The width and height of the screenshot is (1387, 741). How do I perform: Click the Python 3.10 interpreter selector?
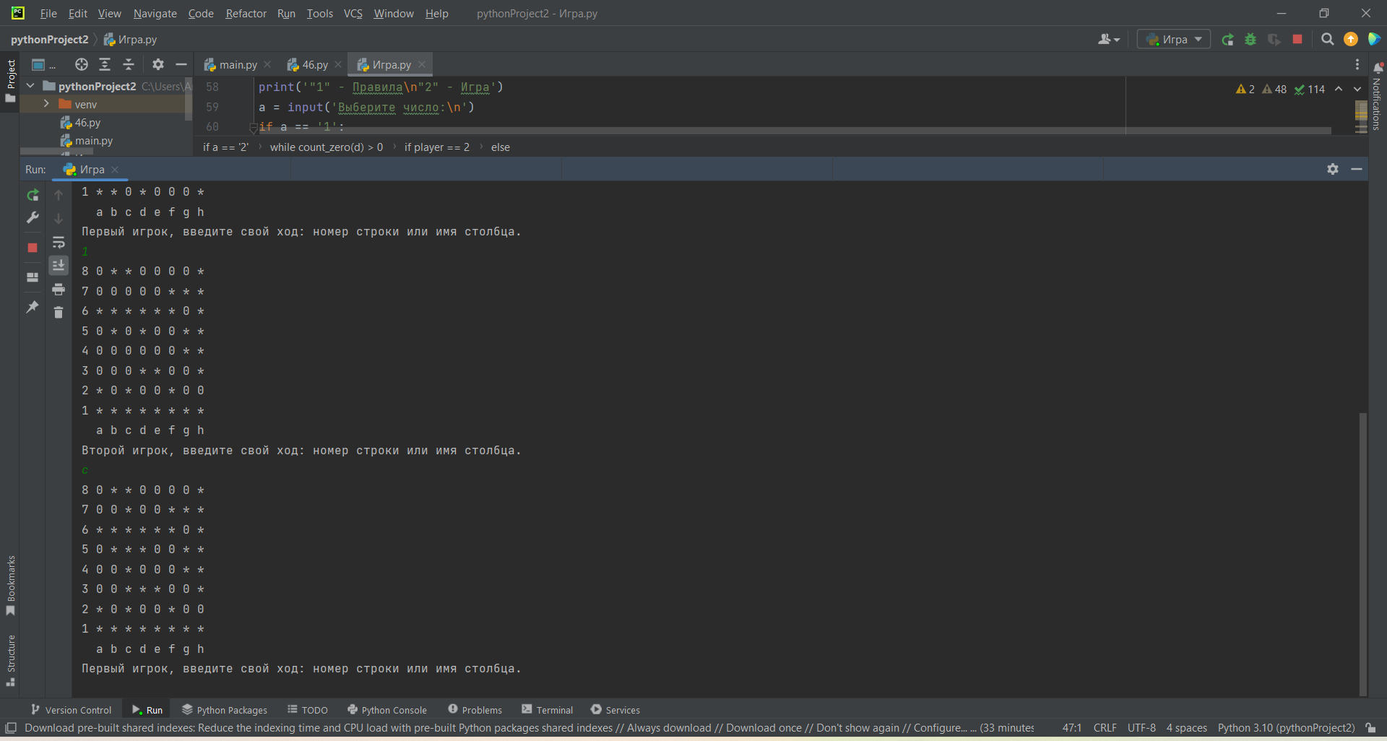pyautogui.click(x=1286, y=728)
